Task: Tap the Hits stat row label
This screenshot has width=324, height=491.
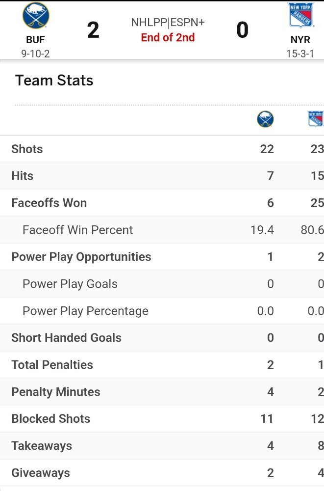Action: (x=22, y=176)
